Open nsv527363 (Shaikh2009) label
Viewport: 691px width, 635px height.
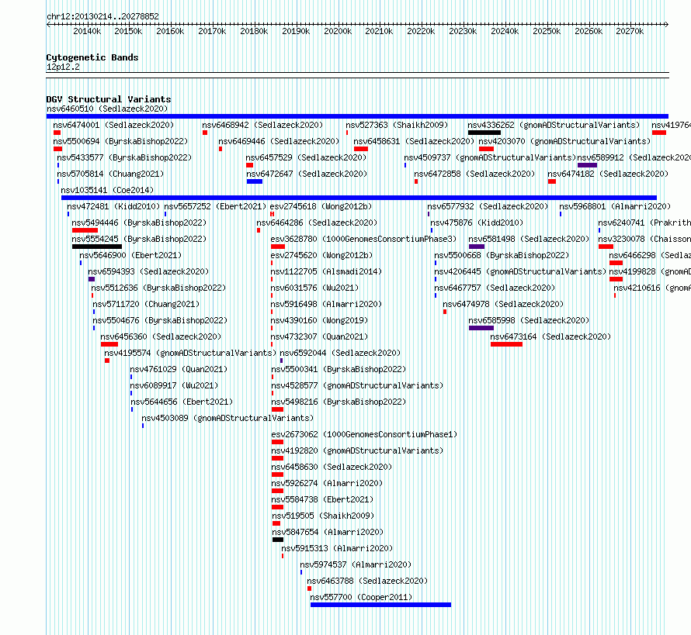397,125
